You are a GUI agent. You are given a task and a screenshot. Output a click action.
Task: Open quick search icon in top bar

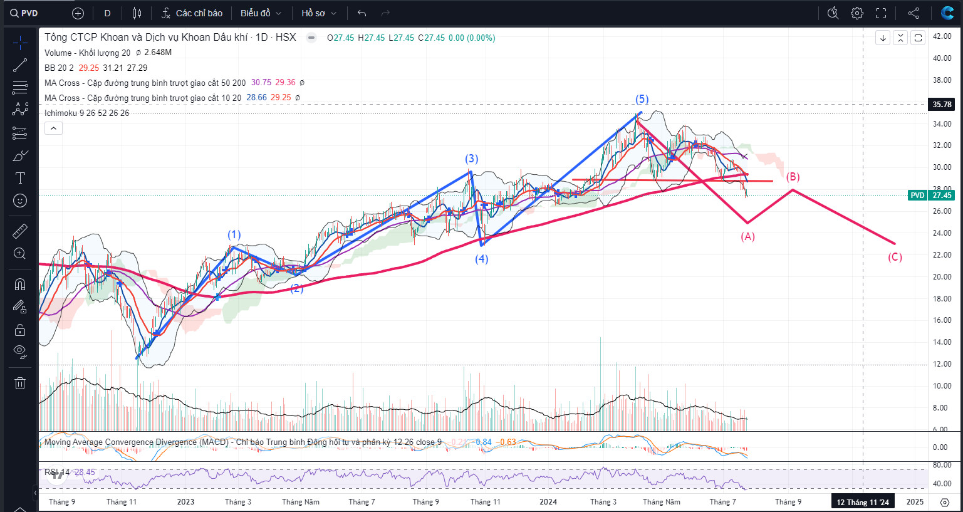833,13
